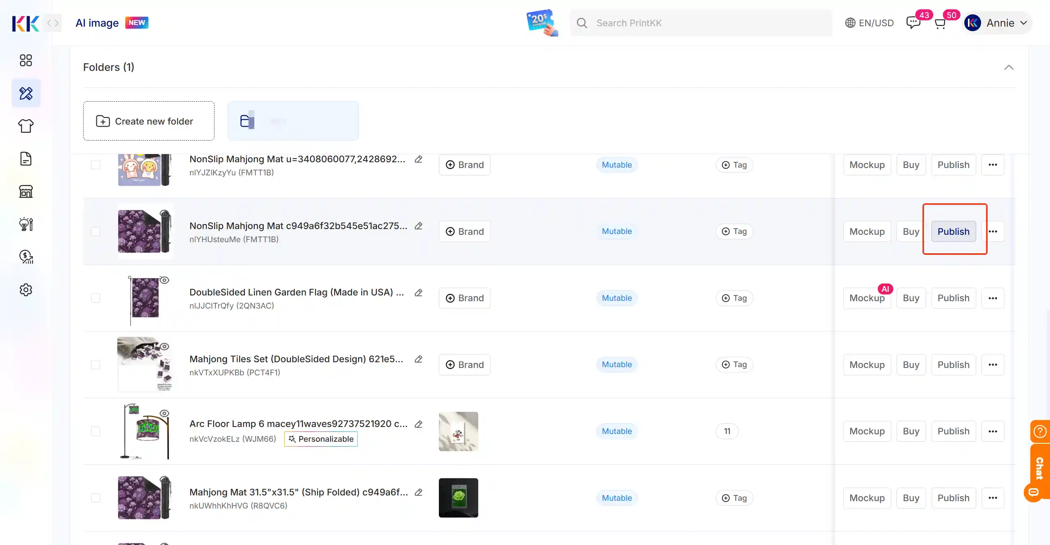Tick checkbox for Arc Floor Lamp row
The height and width of the screenshot is (545, 1050).
point(96,431)
